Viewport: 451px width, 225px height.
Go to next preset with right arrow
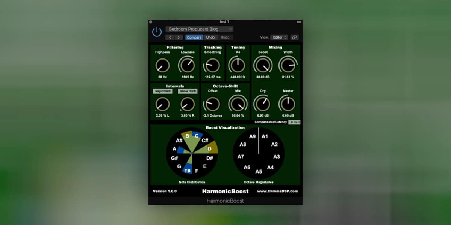pos(179,37)
